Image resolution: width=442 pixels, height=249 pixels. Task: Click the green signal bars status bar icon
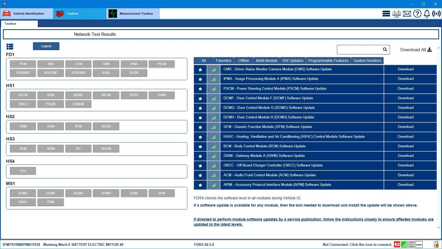pos(404,244)
